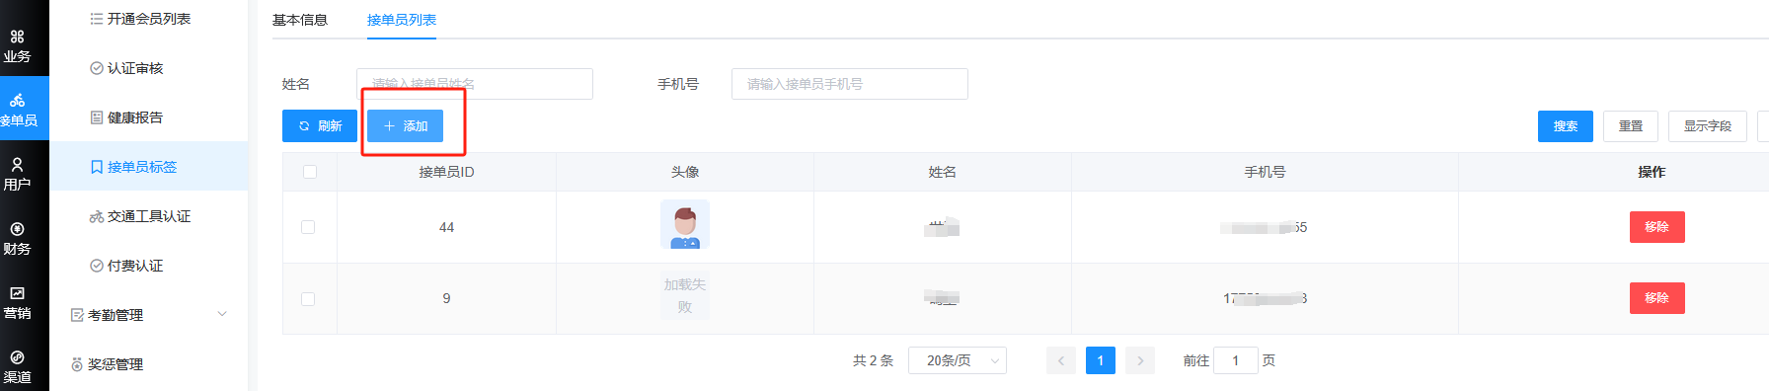The height and width of the screenshot is (391, 1769).
Task: Click the 添加 button
Action: point(405,126)
